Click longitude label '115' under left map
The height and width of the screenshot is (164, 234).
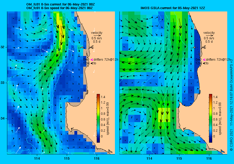pos(67,159)
